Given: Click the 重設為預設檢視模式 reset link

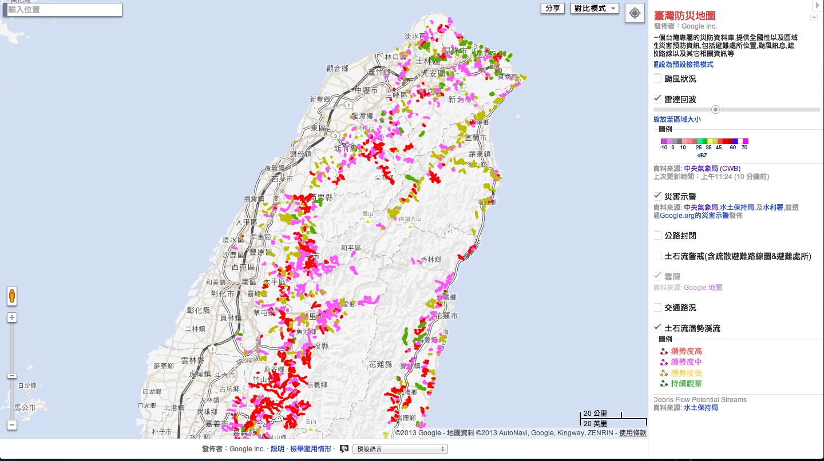Looking at the screenshot, I should point(684,65).
